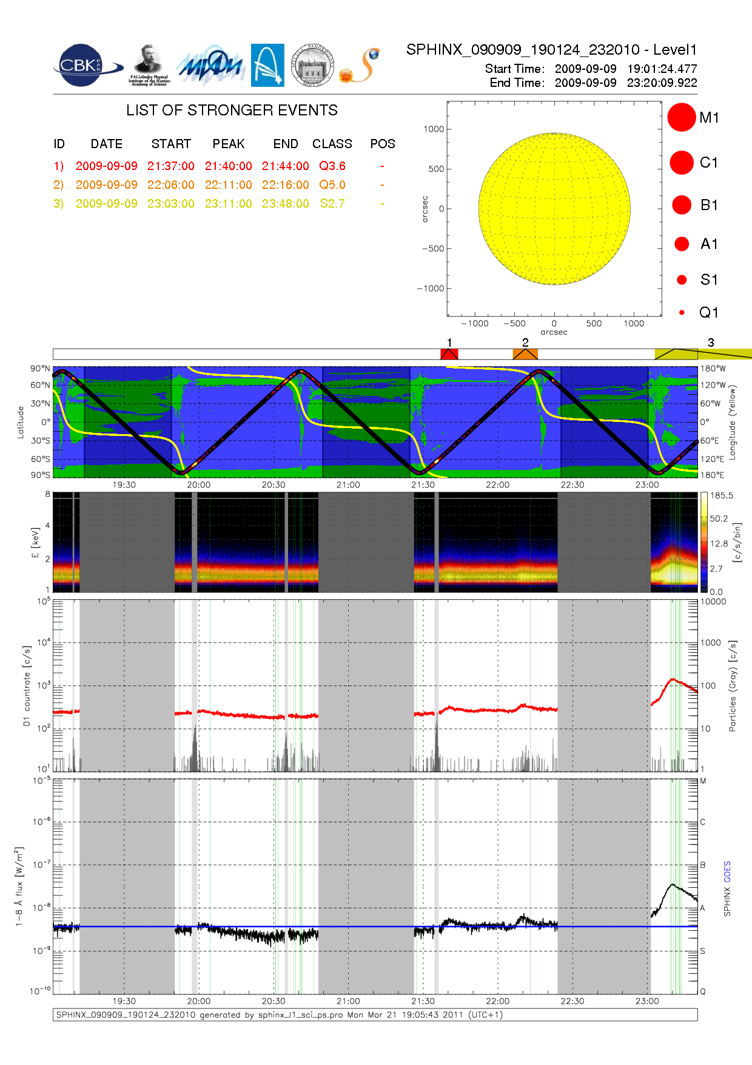This screenshot has height=1065, width=752.
Task: Click the arcsec label below solar disk
Action: pyautogui.click(x=554, y=332)
